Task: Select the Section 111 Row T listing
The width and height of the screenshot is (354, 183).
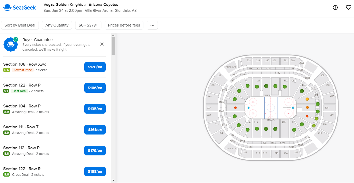Action: (x=40, y=129)
